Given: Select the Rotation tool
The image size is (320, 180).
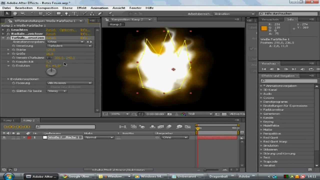Looking at the screenshot, I should (33, 14).
